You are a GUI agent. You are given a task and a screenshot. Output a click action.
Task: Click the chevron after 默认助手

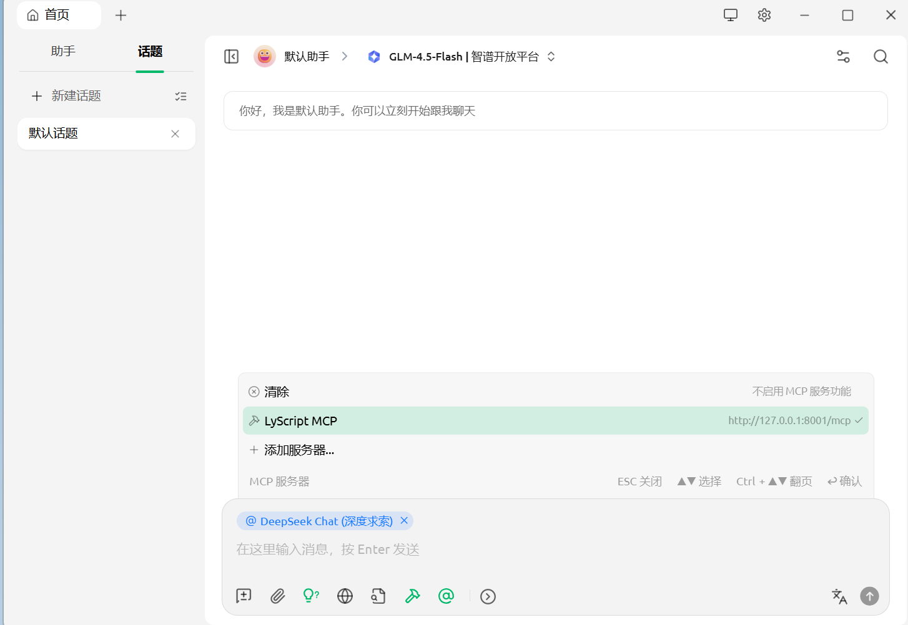(x=345, y=56)
